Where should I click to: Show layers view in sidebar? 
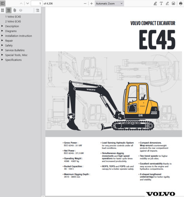[21, 10]
